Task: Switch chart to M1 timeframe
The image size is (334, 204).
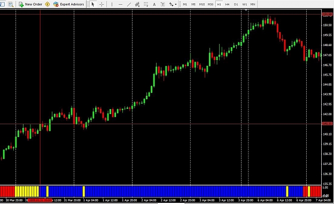Action: pos(185,4)
